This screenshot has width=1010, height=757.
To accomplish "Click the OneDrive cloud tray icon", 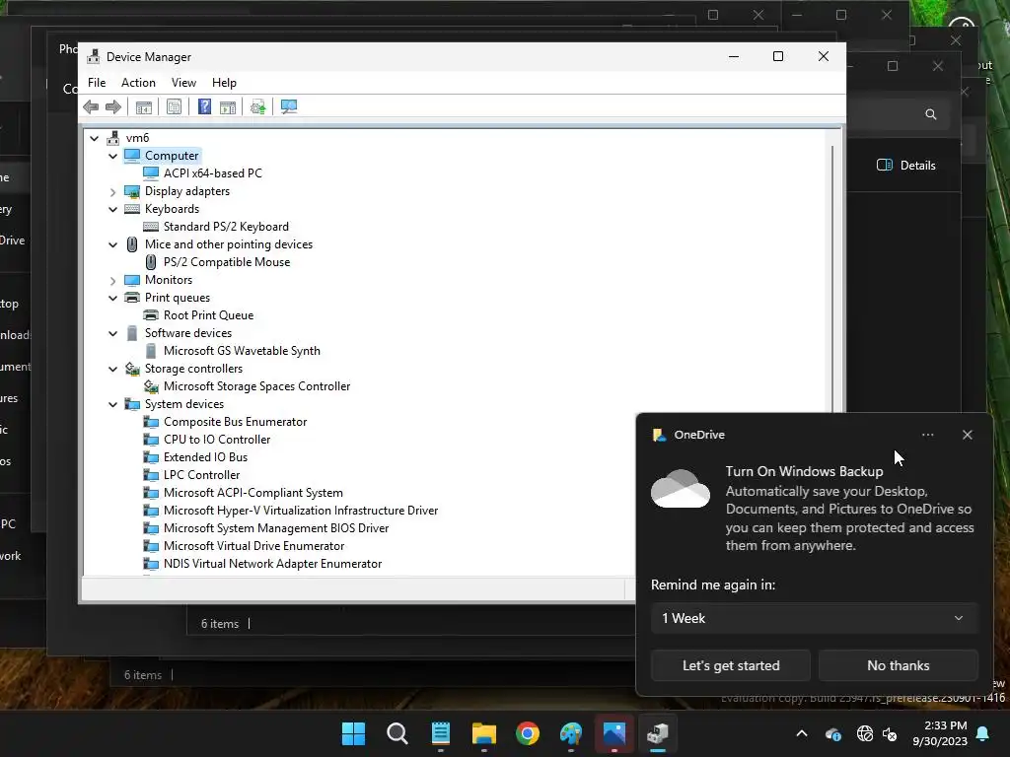I will [832, 733].
